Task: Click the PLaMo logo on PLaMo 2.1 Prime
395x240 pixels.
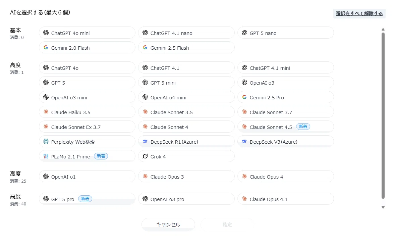Action: pos(46,156)
